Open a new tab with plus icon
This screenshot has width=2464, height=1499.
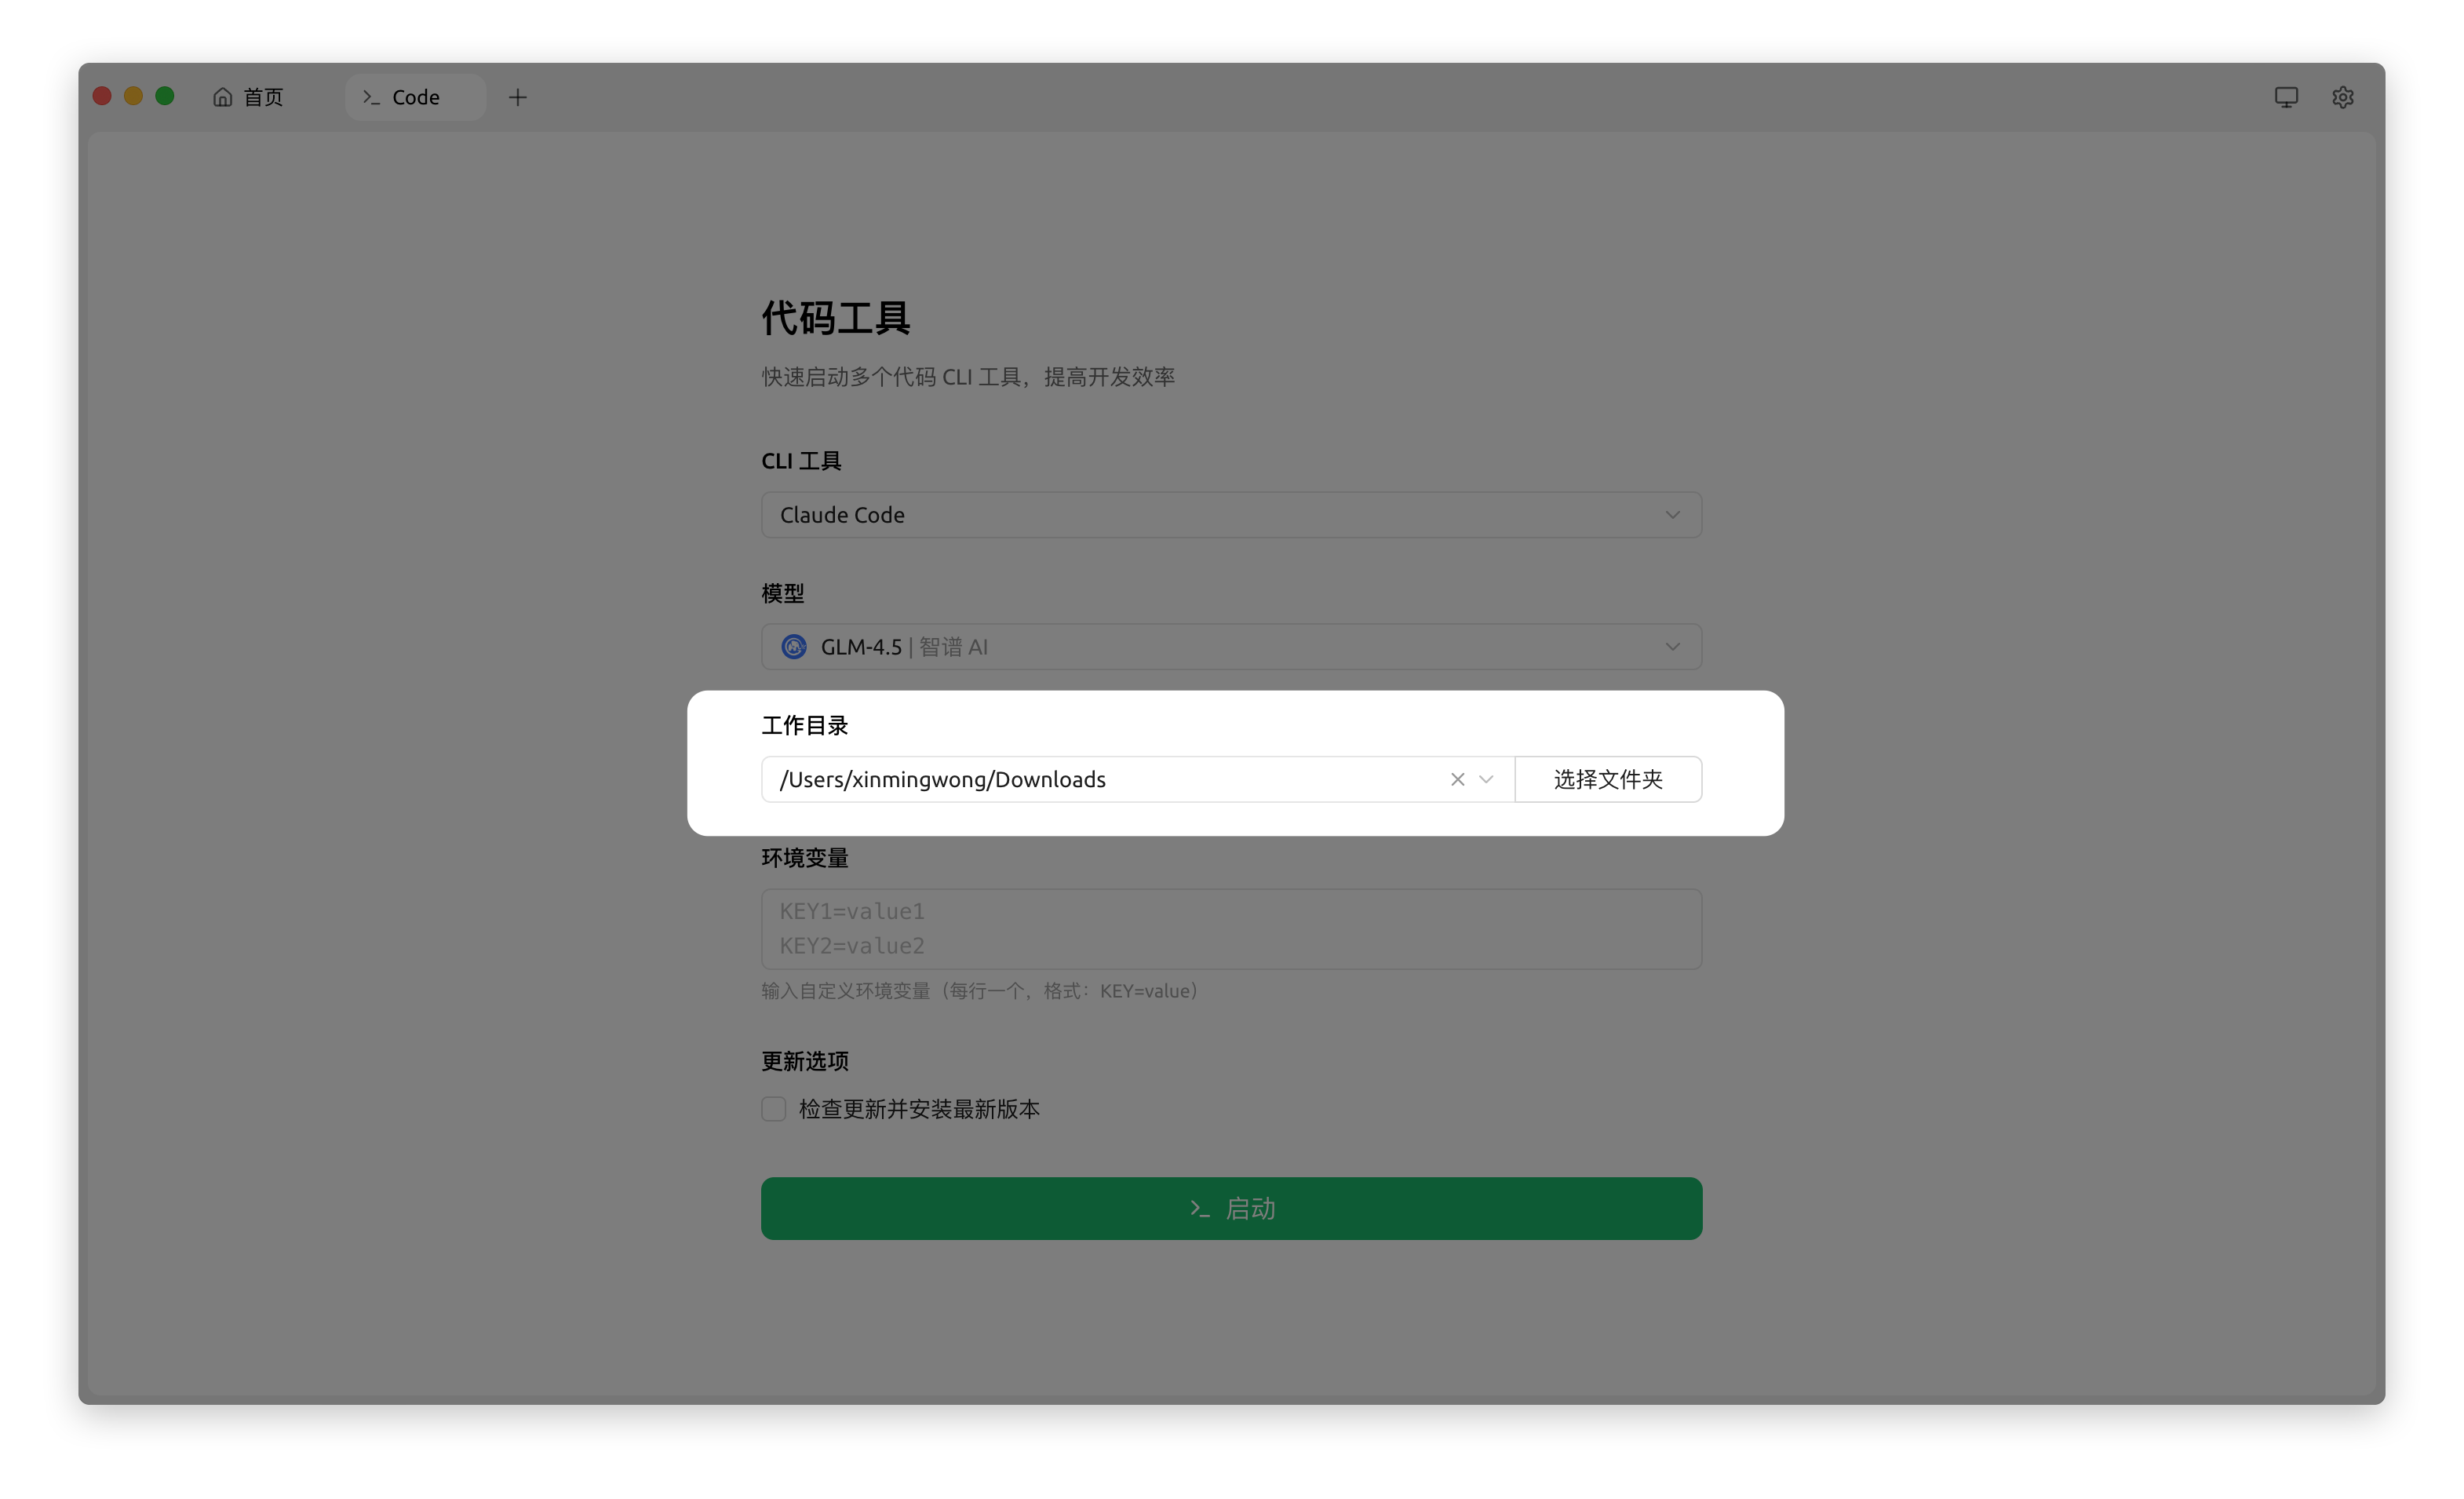(x=517, y=97)
